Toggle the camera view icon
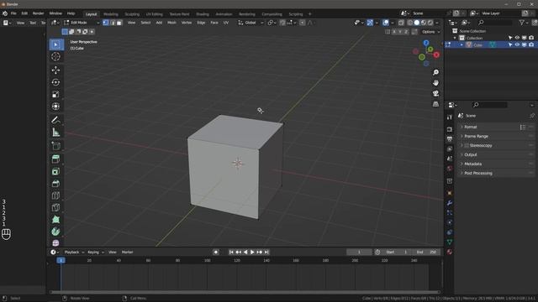 tap(435, 93)
